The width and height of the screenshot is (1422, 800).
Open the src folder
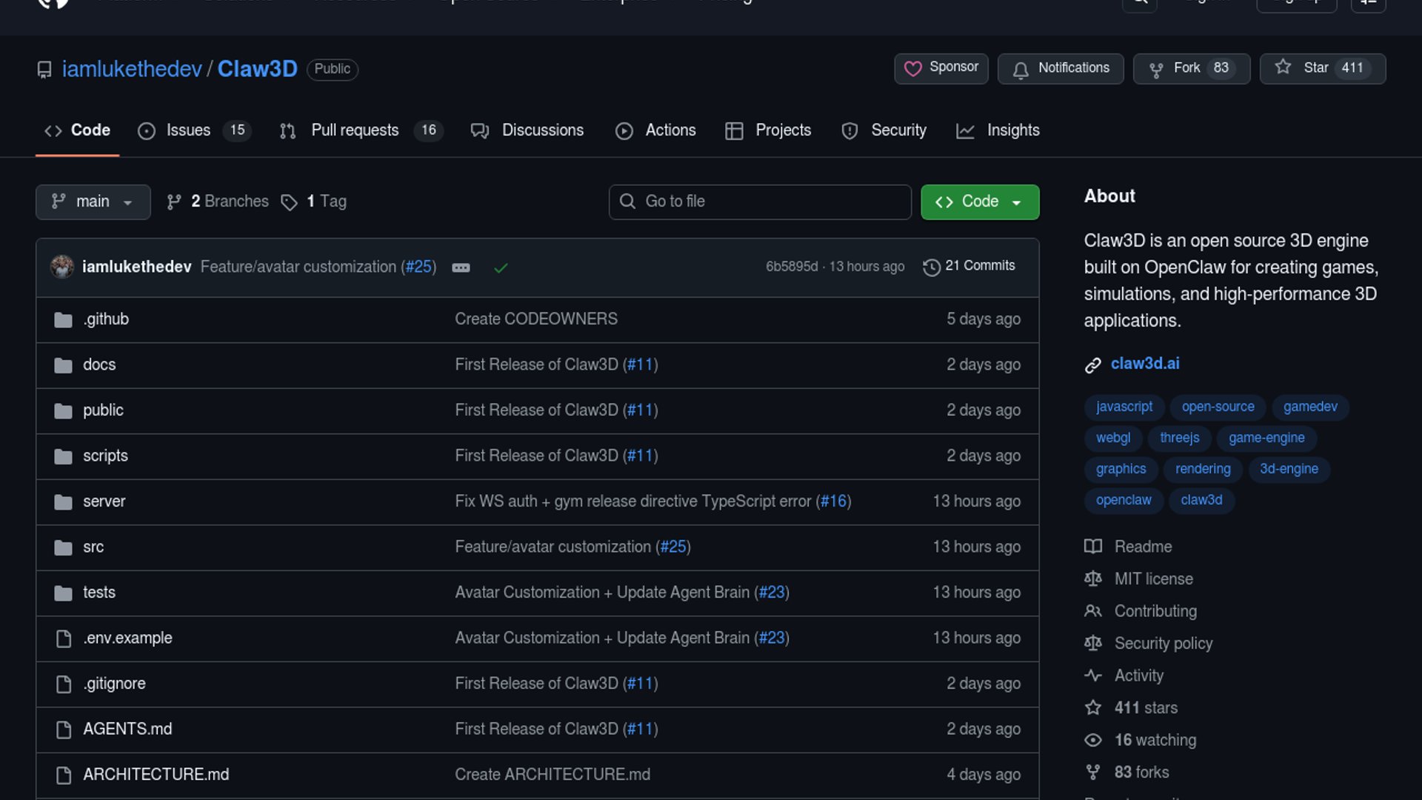pyautogui.click(x=93, y=547)
